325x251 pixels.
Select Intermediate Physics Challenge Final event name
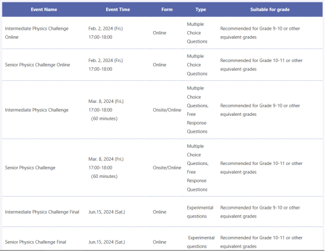(x=42, y=212)
